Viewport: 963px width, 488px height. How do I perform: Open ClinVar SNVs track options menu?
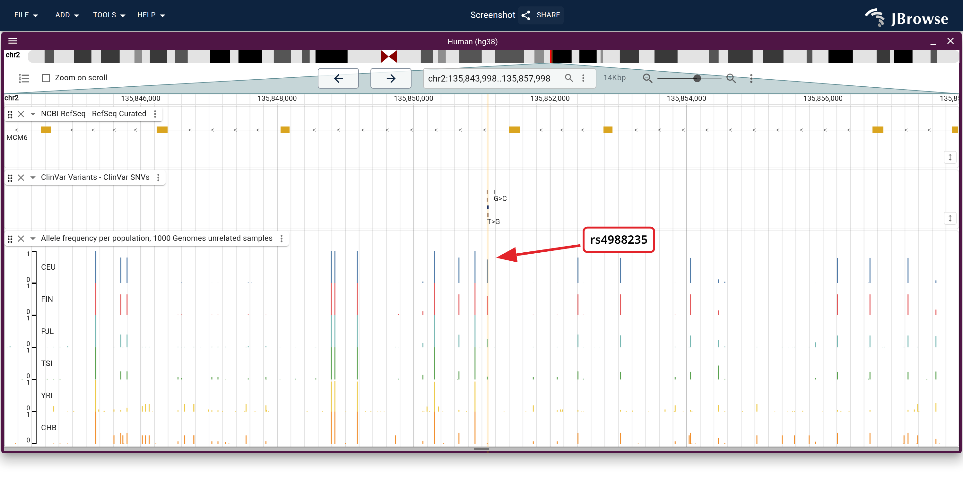[x=159, y=177]
